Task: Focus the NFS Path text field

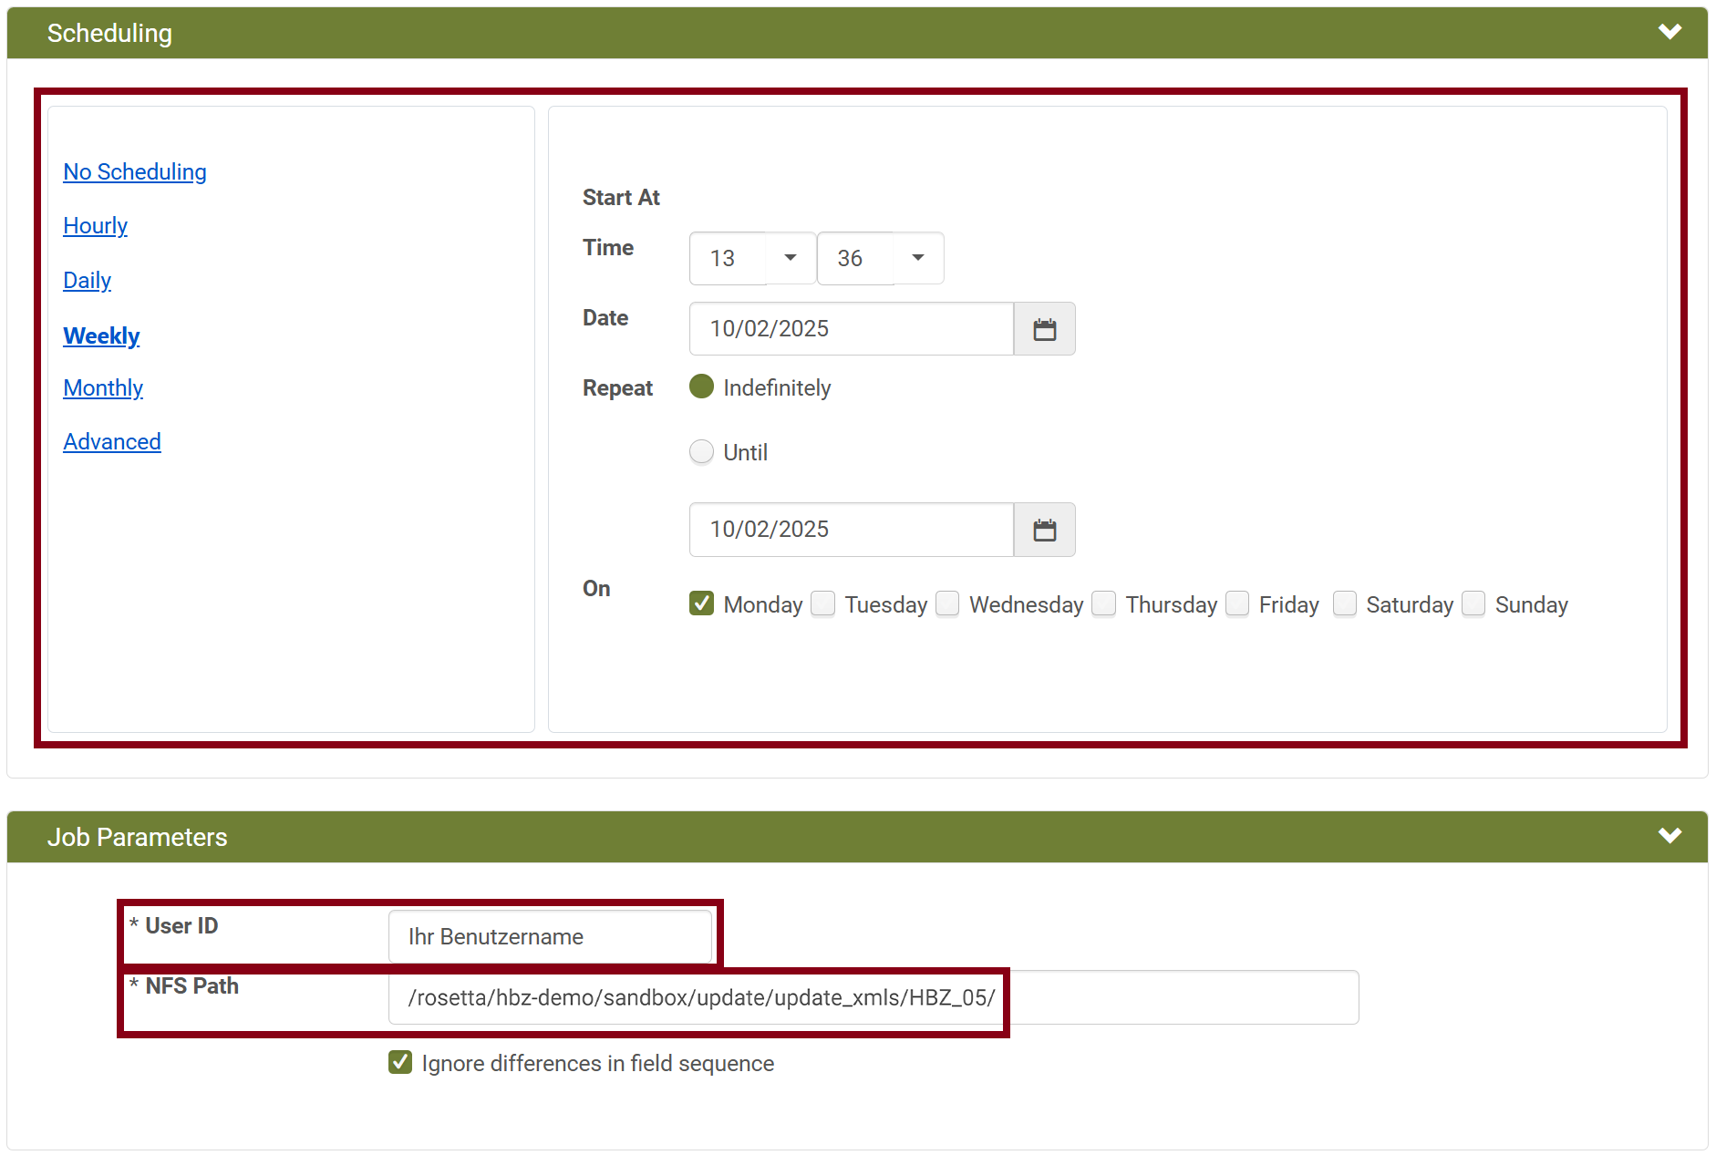Action: 873,997
